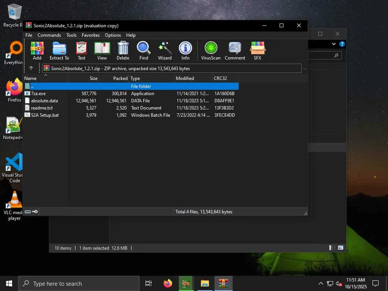Click the SFX toolbar icon
388x291 pixels.
[257, 51]
